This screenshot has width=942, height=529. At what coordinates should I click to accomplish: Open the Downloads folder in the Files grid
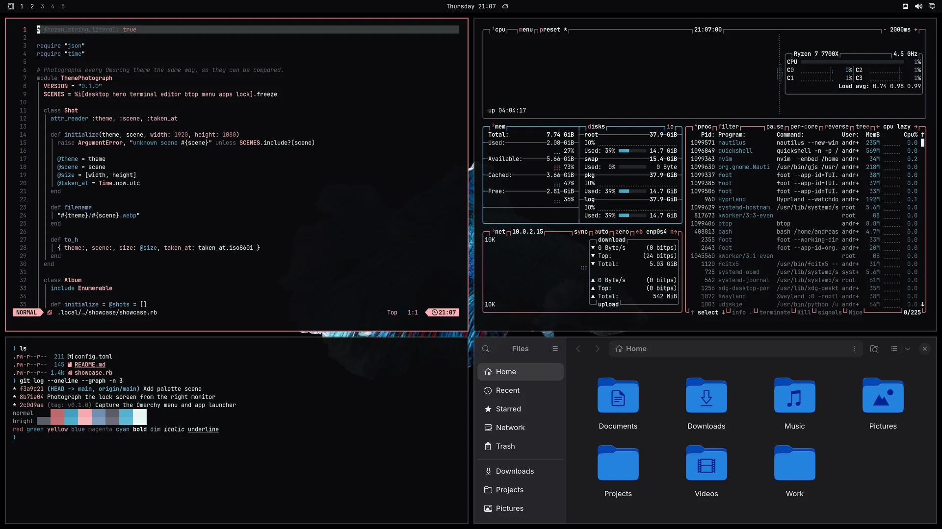click(706, 395)
